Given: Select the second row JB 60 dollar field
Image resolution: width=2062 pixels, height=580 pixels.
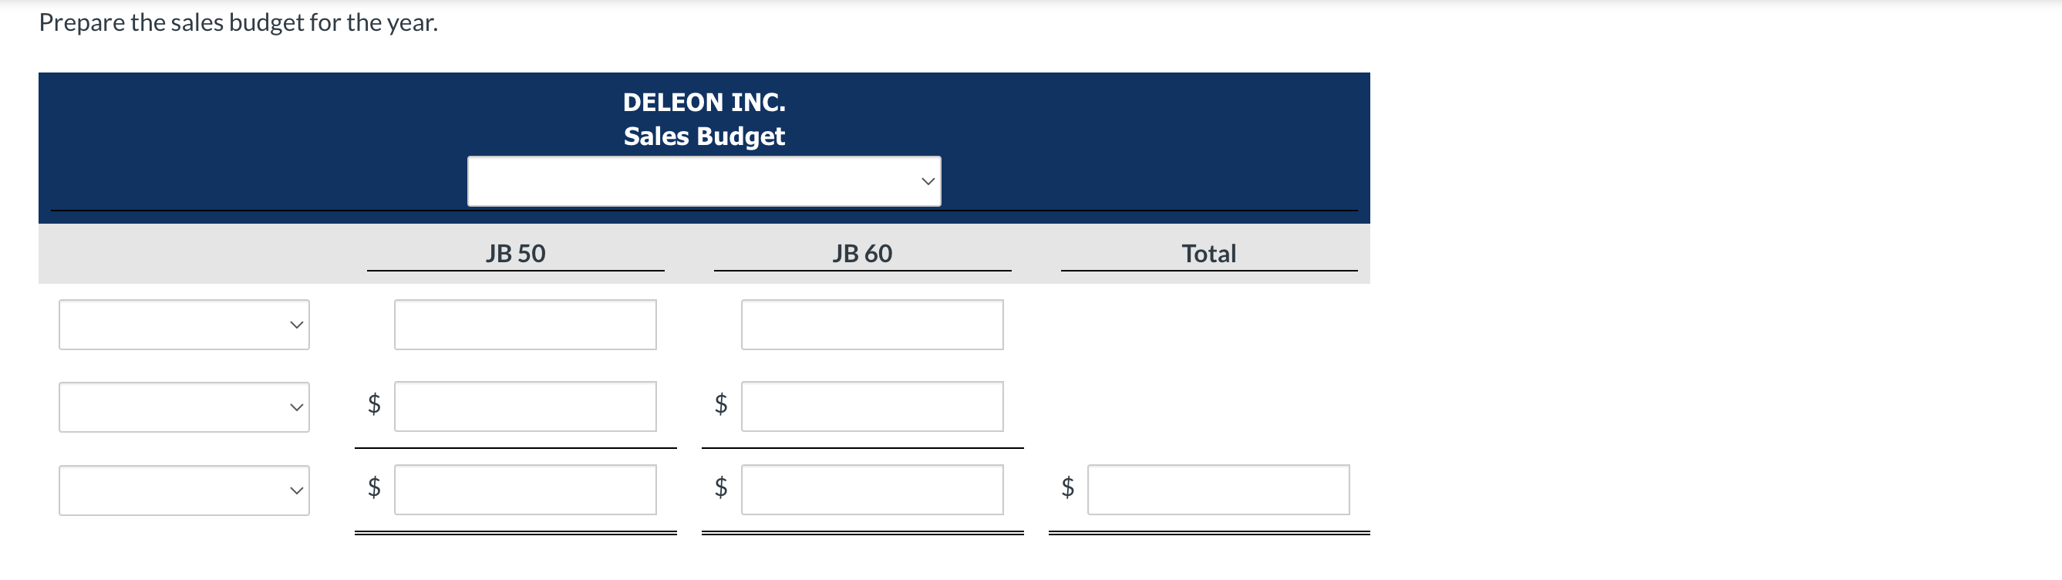Looking at the screenshot, I should pyautogui.click(x=872, y=407).
